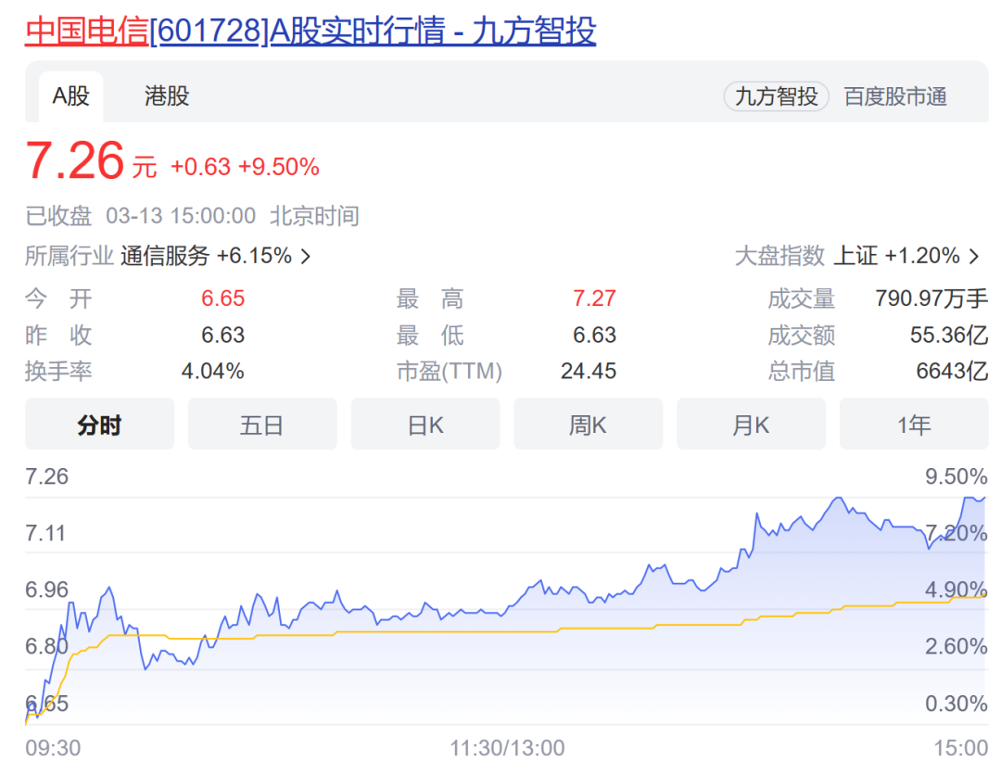Switch to the 五日 chart tab
The height and width of the screenshot is (774, 1001).
[262, 424]
